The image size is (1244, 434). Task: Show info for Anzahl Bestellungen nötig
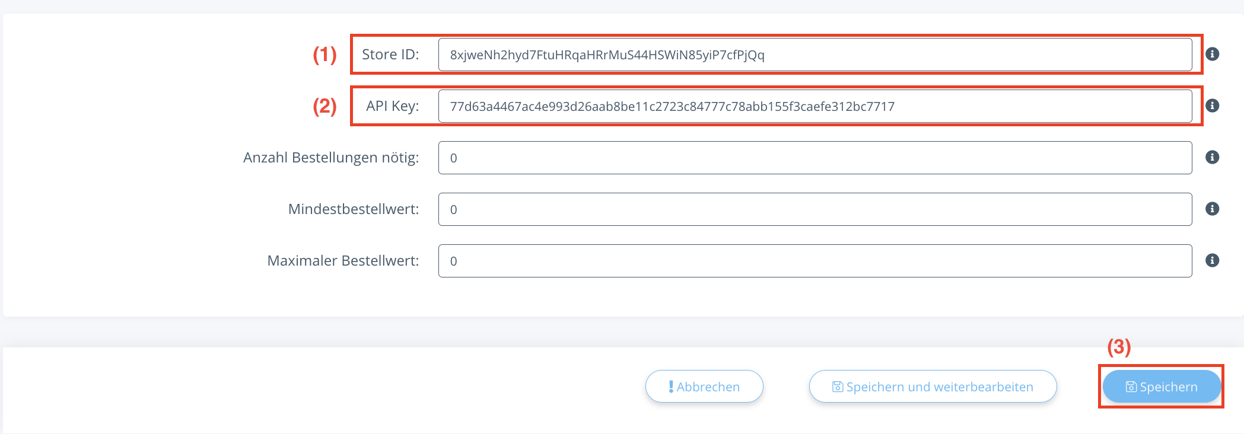click(1213, 157)
